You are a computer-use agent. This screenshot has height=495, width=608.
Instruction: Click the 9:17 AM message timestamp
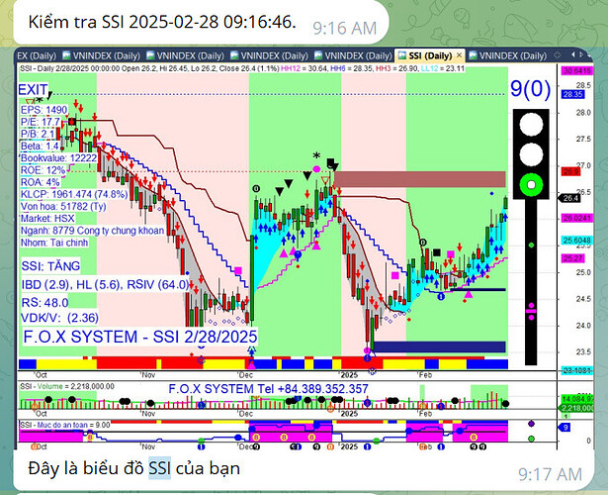551,474
